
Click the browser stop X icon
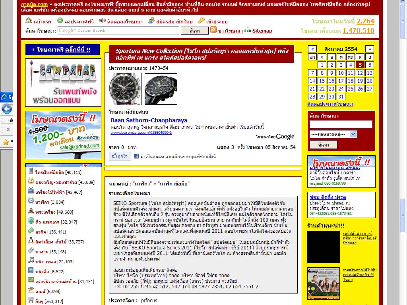pyautogui.click(x=8, y=129)
